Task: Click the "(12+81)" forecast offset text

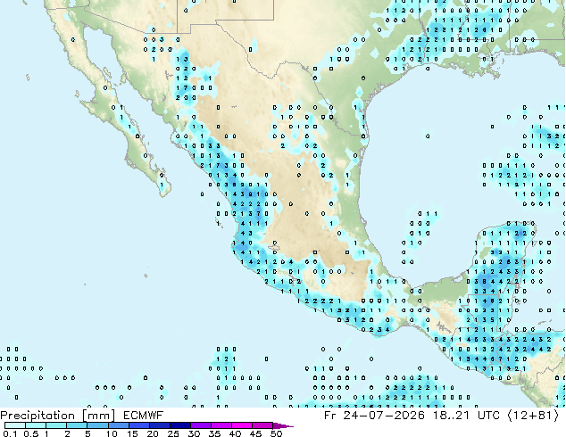Action: tap(533, 416)
